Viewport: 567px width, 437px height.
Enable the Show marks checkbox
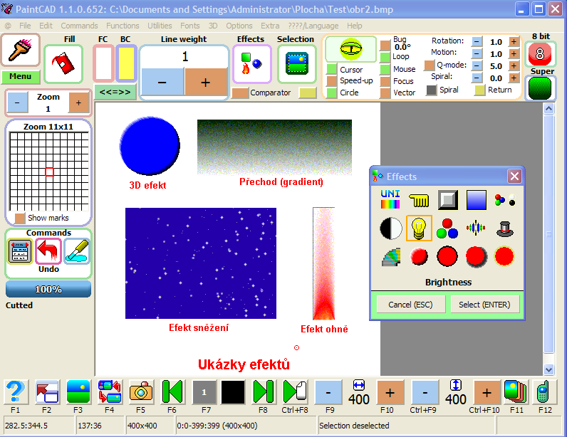coord(20,218)
